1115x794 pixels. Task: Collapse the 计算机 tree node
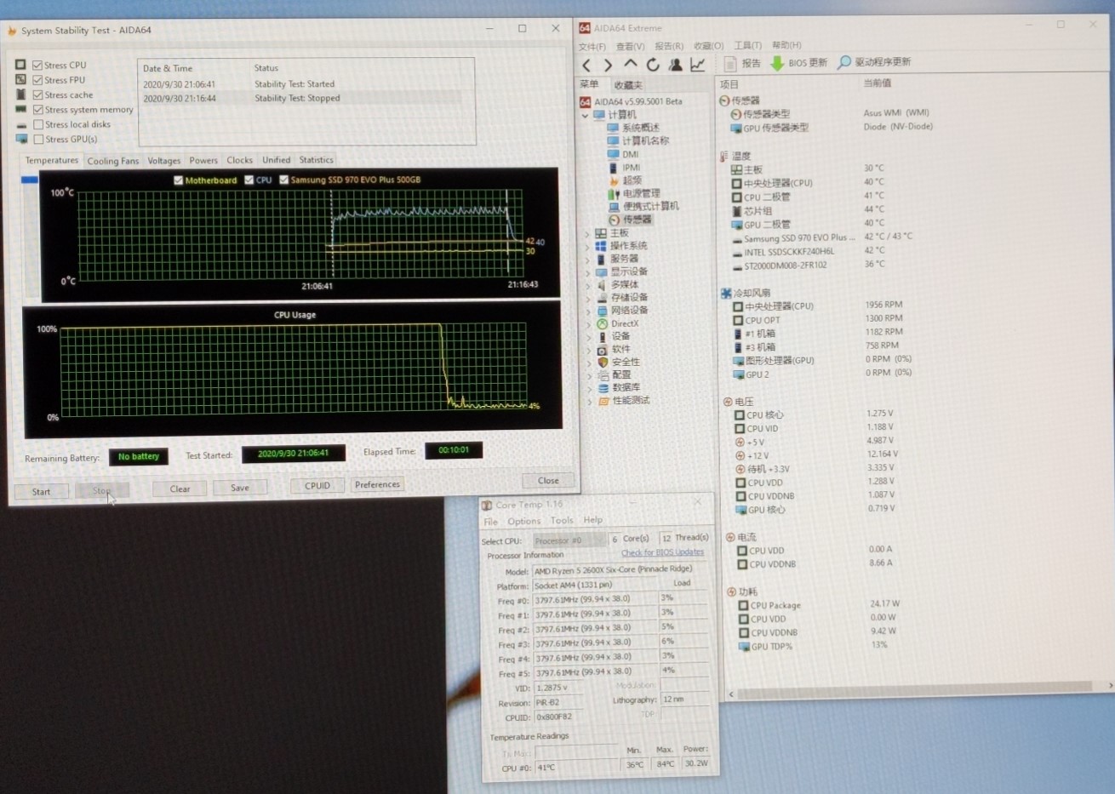click(585, 115)
